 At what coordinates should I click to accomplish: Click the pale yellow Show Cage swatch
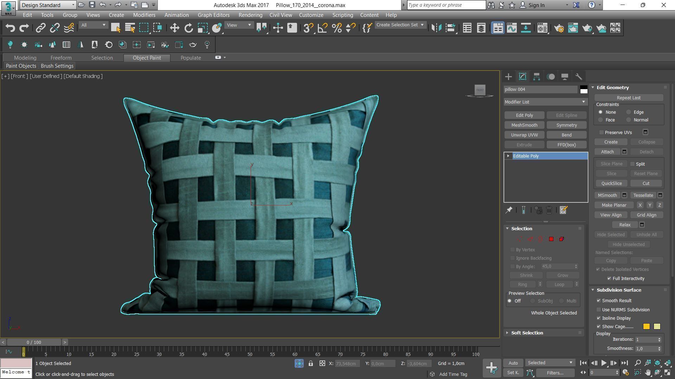coord(657,327)
